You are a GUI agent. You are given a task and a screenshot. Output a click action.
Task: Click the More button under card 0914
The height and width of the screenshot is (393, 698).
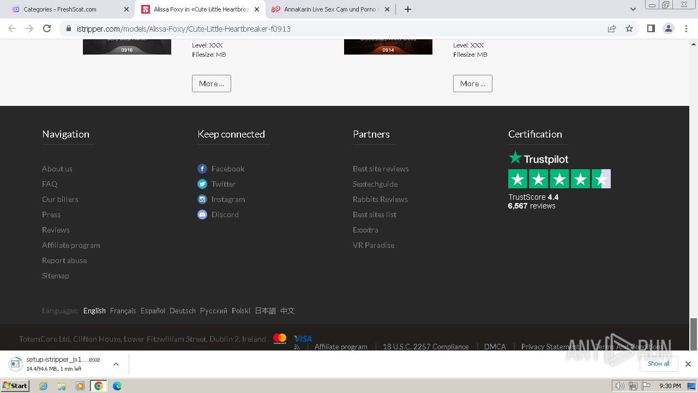(x=473, y=84)
